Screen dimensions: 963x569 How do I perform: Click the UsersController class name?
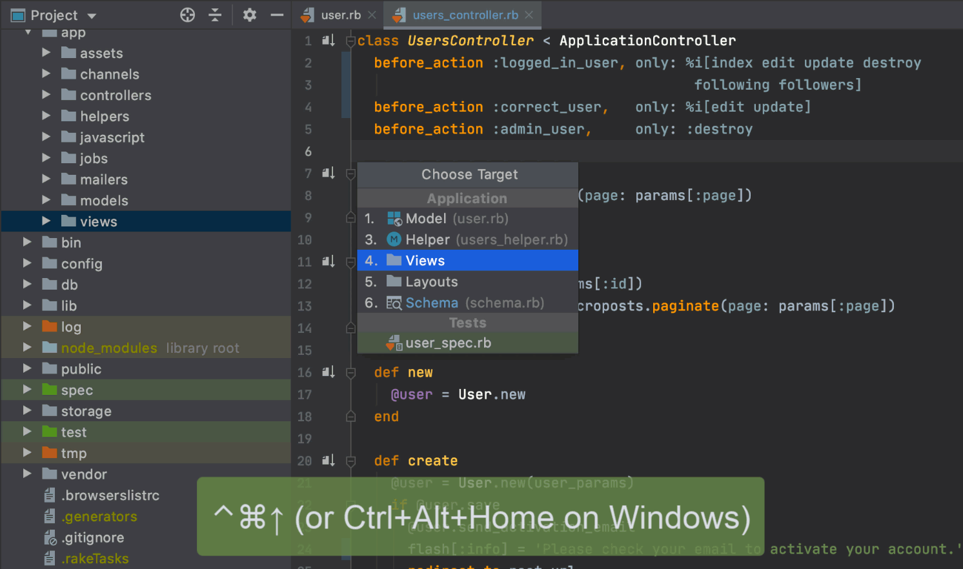point(471,41)
